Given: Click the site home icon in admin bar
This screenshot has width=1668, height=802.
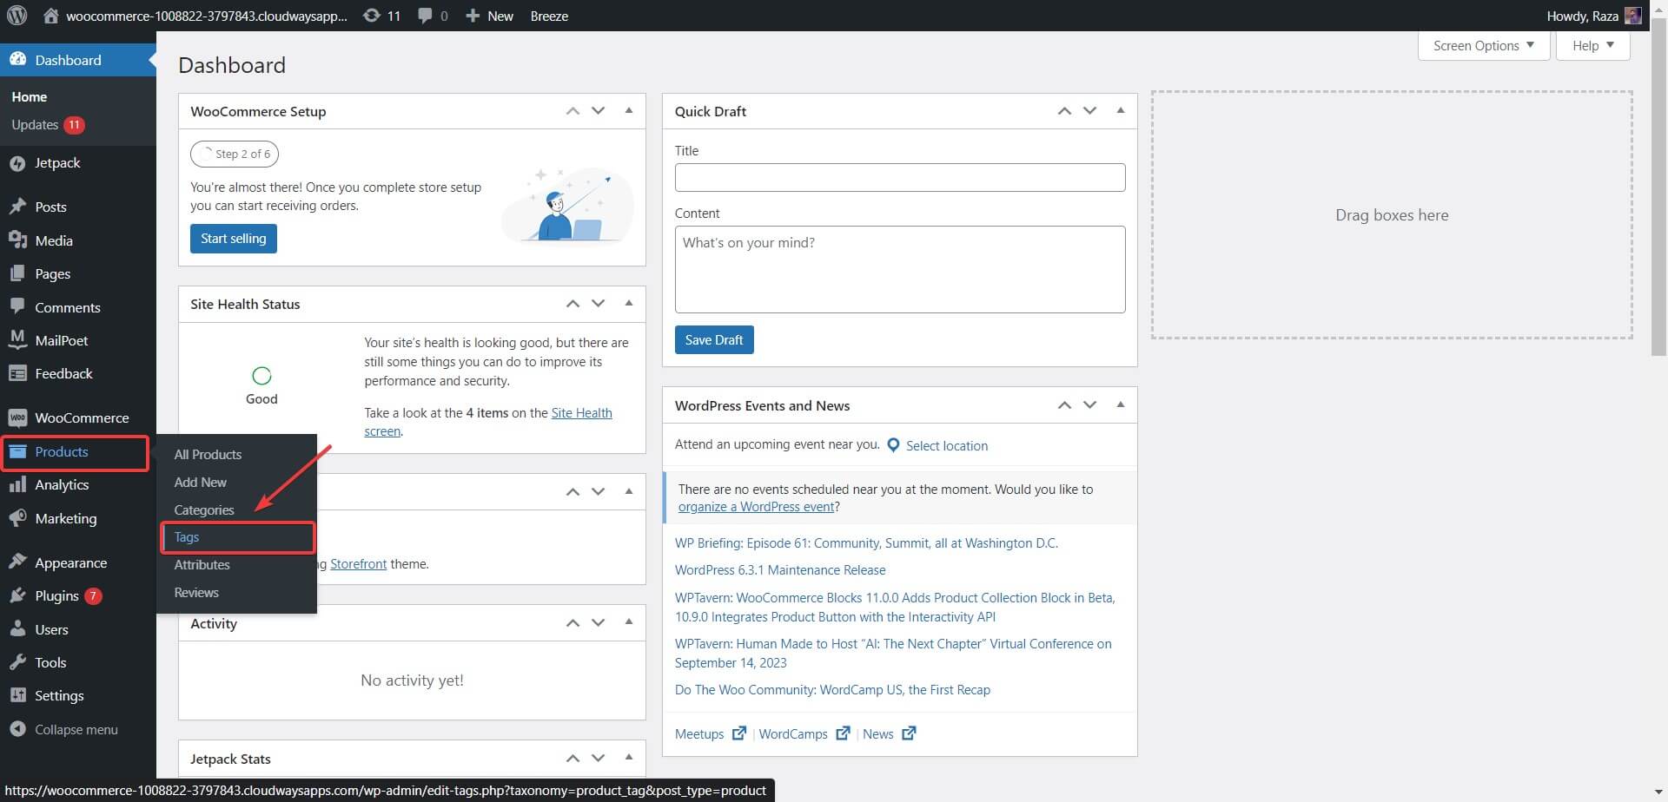Looking at the screenshot, I should pos(51,16).
